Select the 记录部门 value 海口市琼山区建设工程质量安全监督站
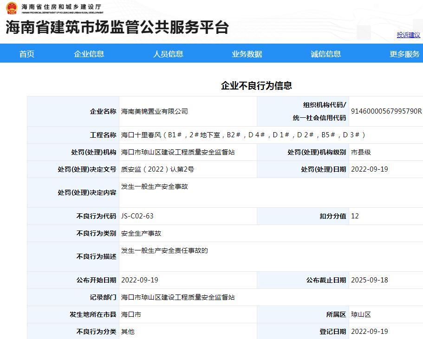 click(x=178, y=298)
